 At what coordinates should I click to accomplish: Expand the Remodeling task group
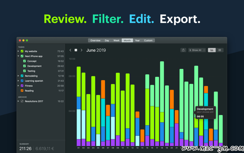click(18, 76)
